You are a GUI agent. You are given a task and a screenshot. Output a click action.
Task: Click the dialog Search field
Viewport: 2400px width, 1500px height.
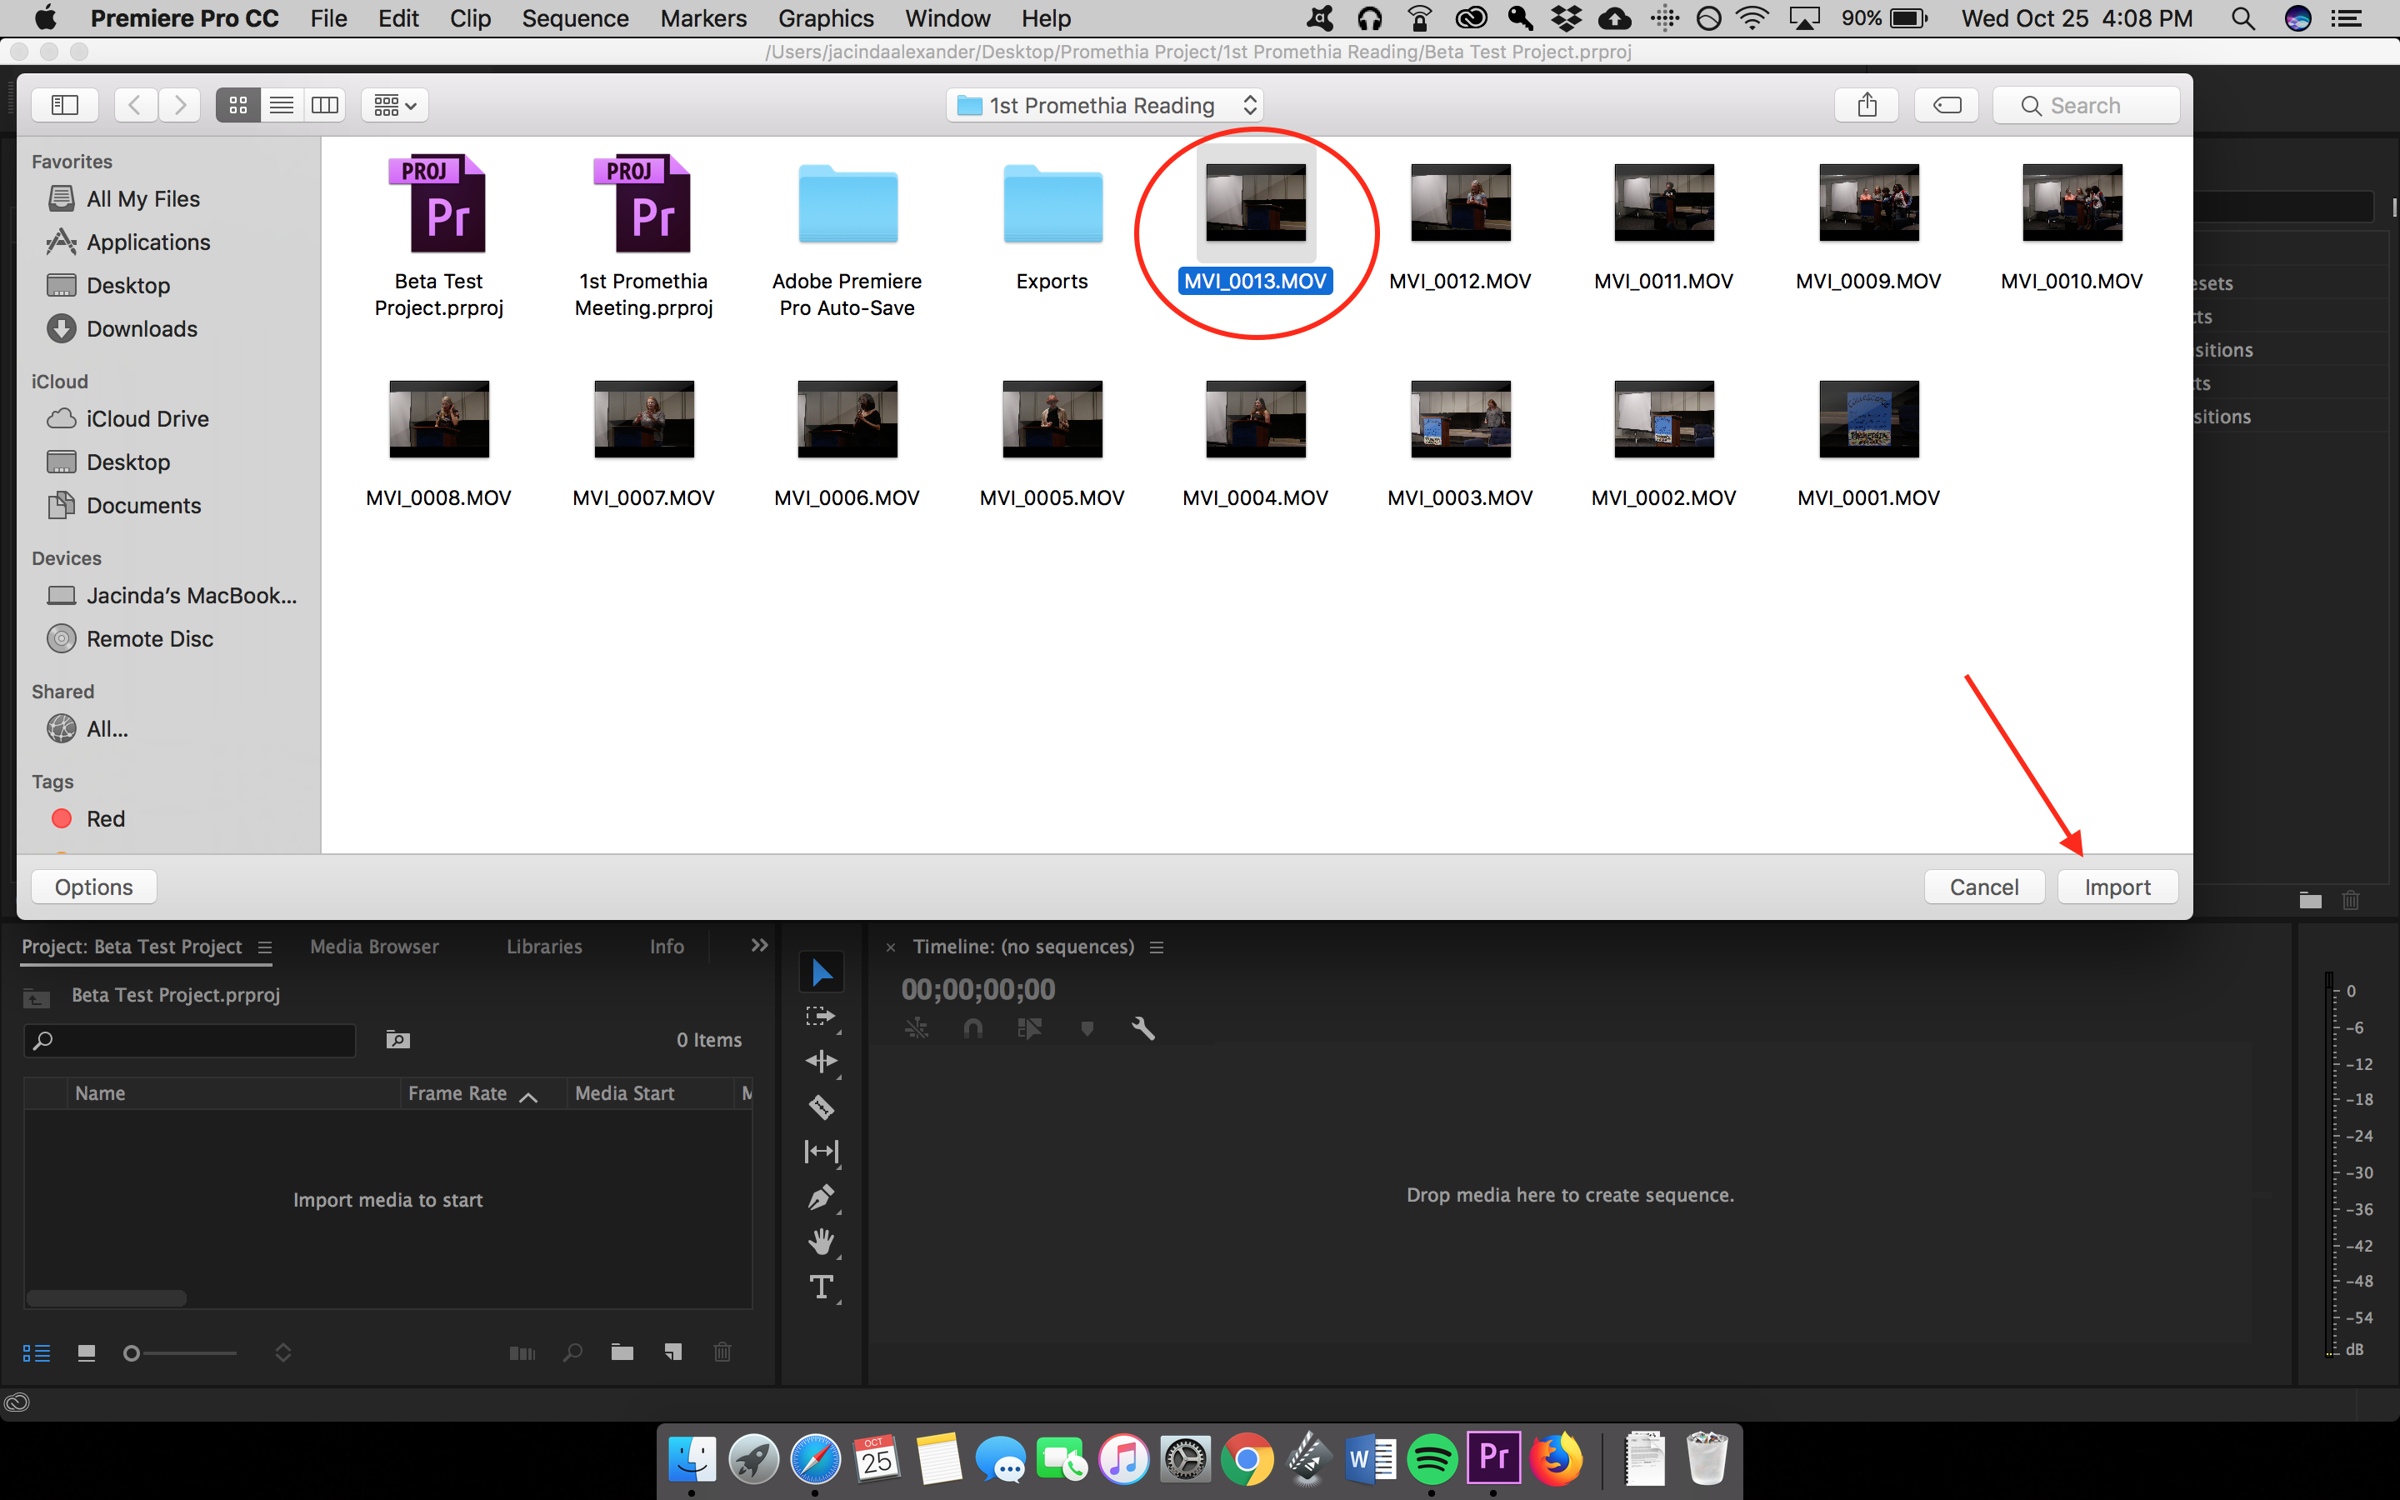[2086, 105]
